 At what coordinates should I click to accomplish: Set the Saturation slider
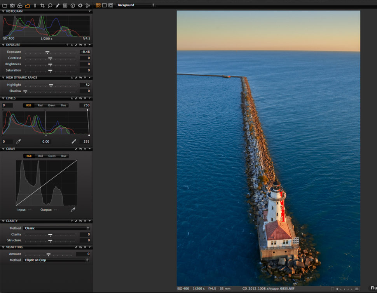click(50, 71)
